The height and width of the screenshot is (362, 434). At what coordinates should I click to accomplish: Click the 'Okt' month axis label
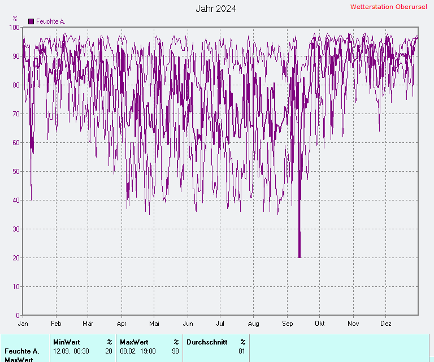(320, 324)
